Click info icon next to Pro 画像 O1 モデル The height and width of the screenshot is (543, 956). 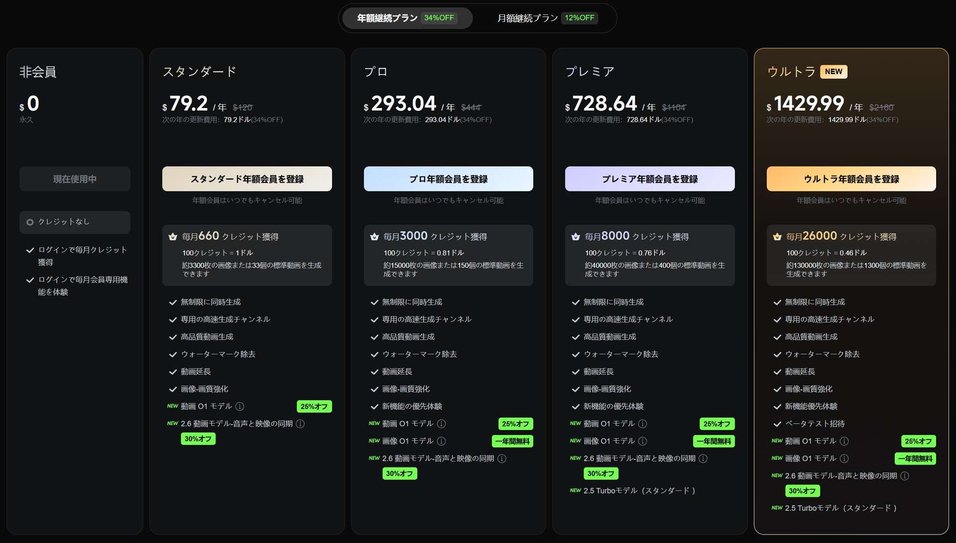441,441
